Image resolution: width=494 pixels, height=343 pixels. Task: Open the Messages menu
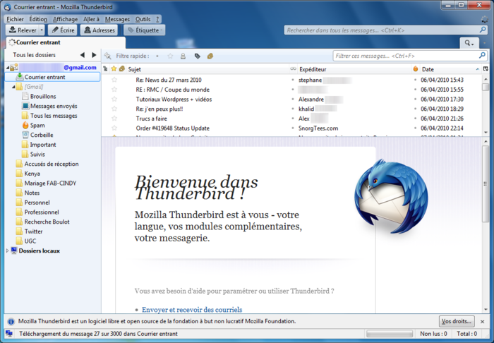pos(117,19)
